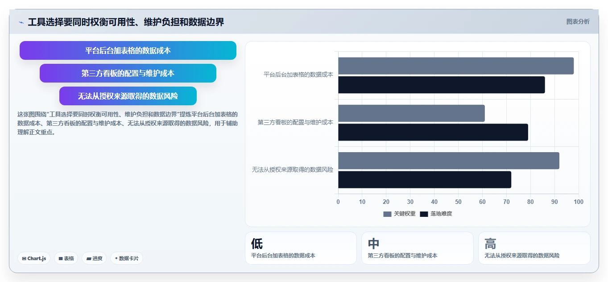Click the y-axis label 平台后台加表格的数据成本
This screenshot has width=608, height=282.
(298, 75)
